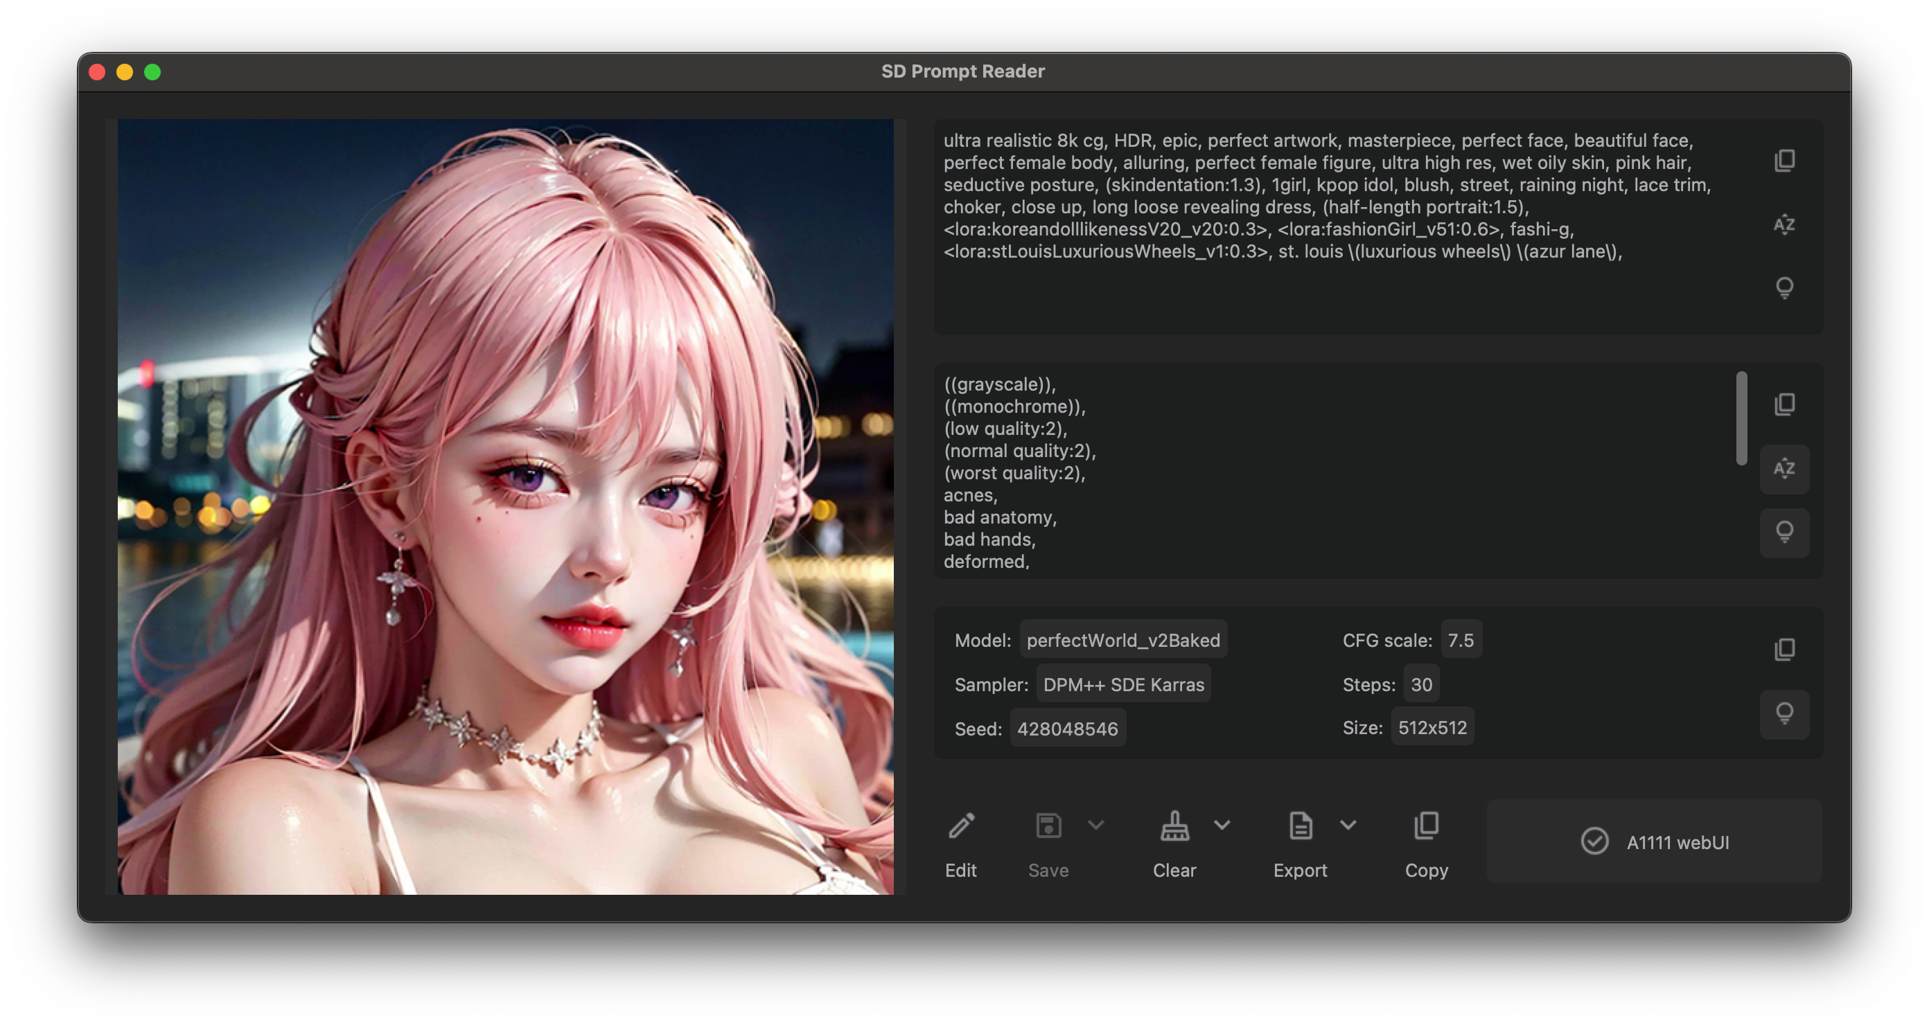
Task: Open the Export format dropdown arrow
Action: click(x=1348, y=825)
